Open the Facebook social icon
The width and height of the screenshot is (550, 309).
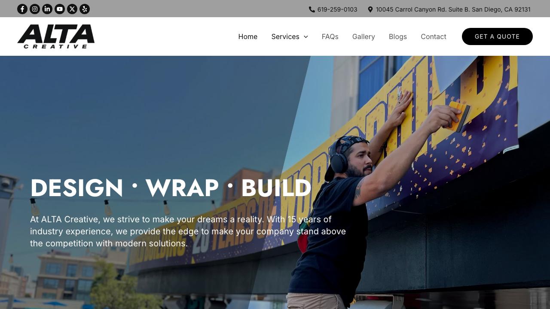tap(22, 9)
